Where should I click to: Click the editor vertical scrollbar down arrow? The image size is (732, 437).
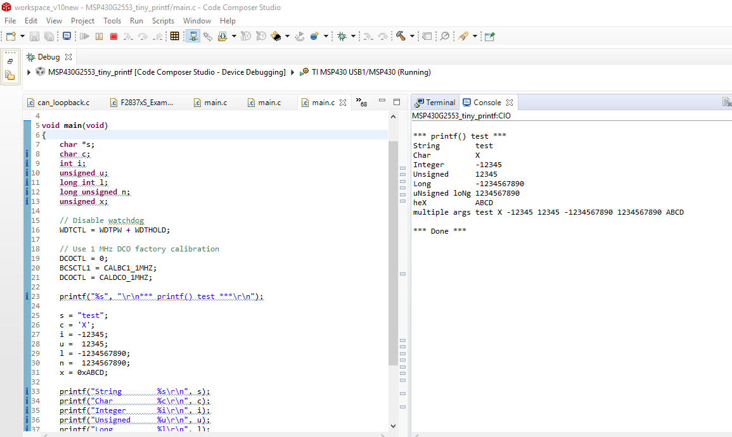coord(393,426)
